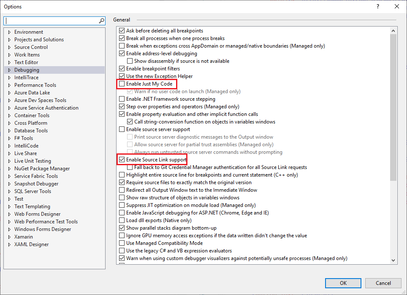Toggle Require source files to exactly match

[122, 182]
